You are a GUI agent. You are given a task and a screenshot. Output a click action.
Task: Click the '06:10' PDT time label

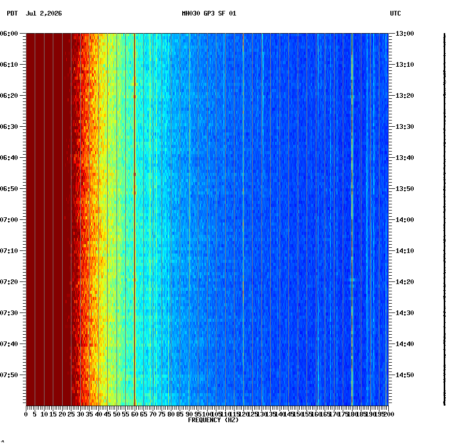click(9, 65)
